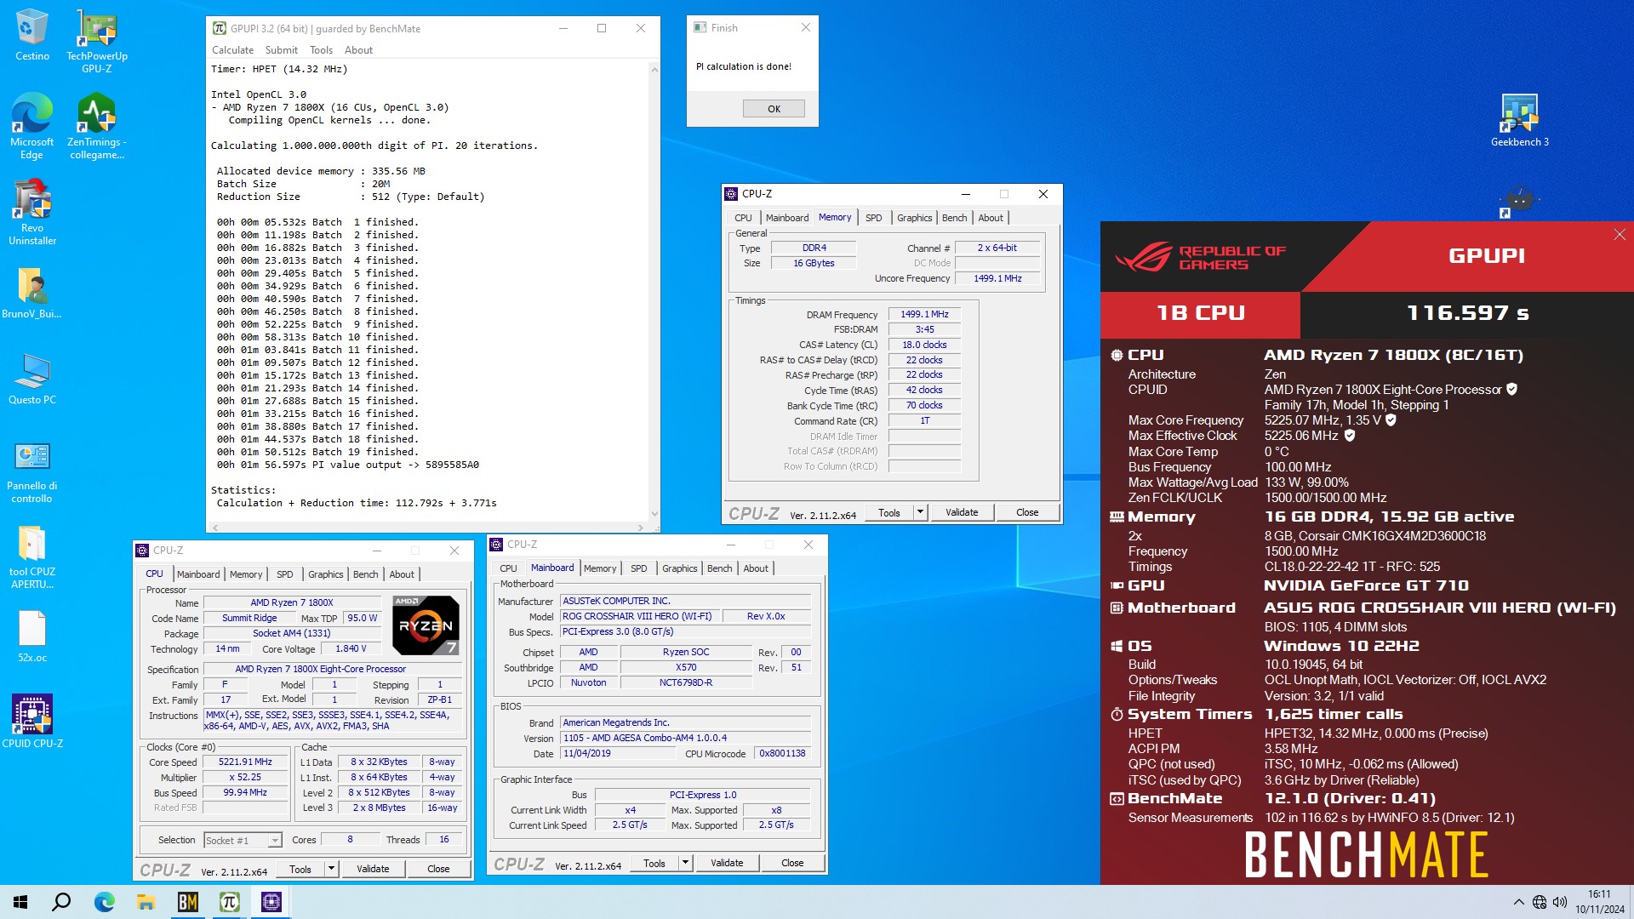Image resolution: width=1634 pixels, height=919 pixels.
Task: Open Graphics tab in CPU-tab CPU-Z window
Action: coord(325,574)
